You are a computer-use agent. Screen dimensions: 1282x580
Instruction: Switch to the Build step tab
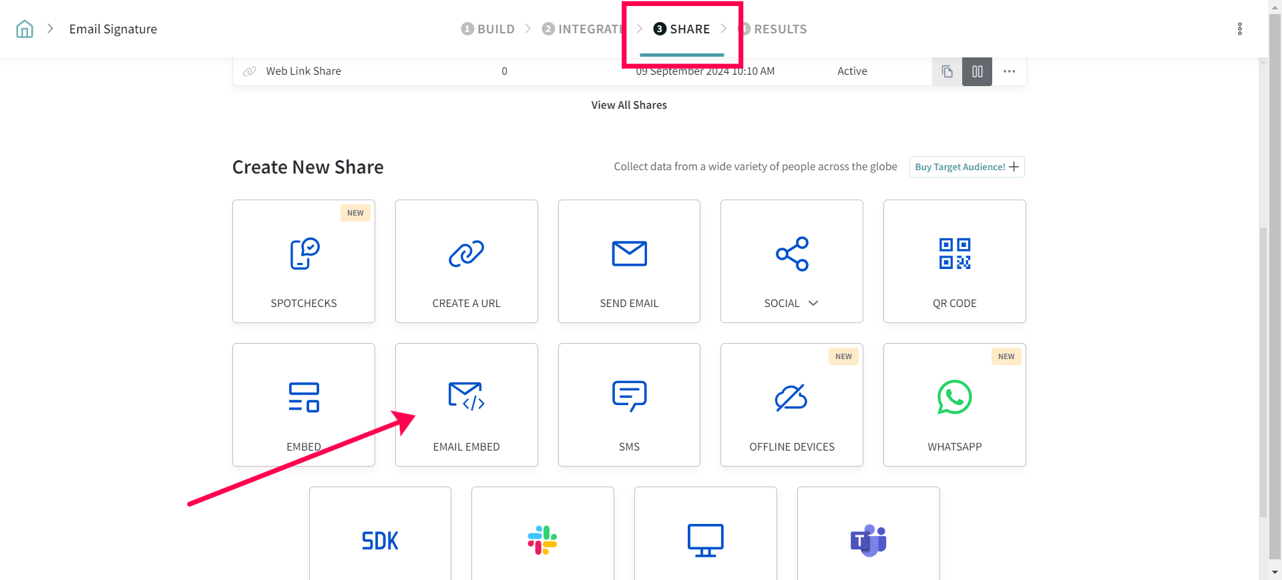point(488,29)
